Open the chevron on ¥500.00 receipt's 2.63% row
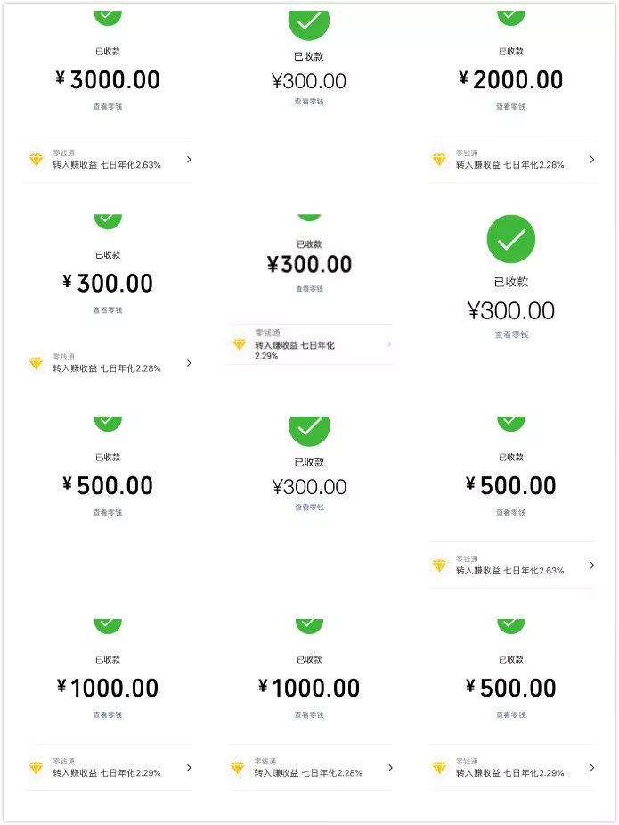Image resolution: width=619 pixels, height=825 pixels. tap(592, 565)
